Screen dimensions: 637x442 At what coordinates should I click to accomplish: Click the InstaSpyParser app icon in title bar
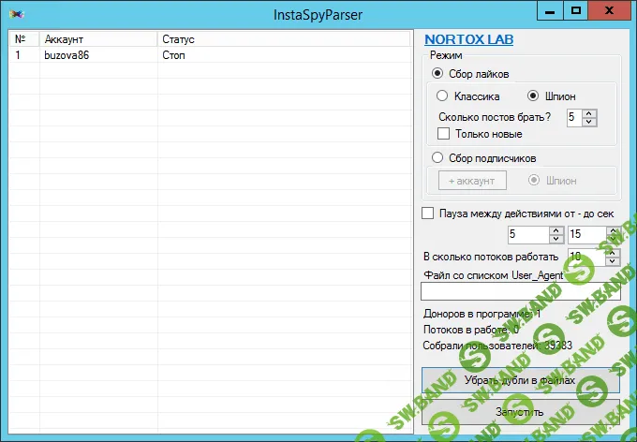point(17,15)
